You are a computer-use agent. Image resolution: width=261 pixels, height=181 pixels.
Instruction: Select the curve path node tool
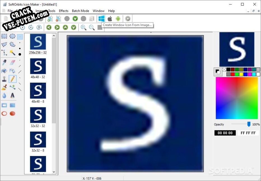[x=4, y=53]
